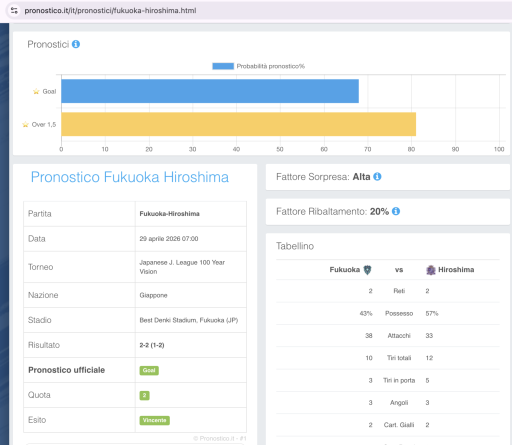Click the info icon beside Fattore Ribaltamento

396,211
